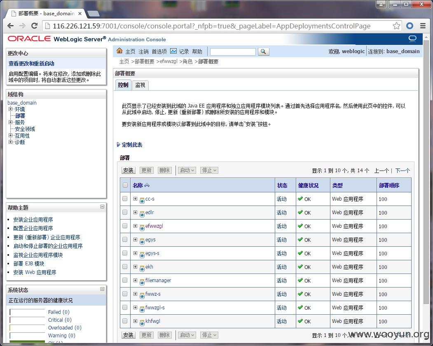Check the box for egys-s

[x=125, y=253]
